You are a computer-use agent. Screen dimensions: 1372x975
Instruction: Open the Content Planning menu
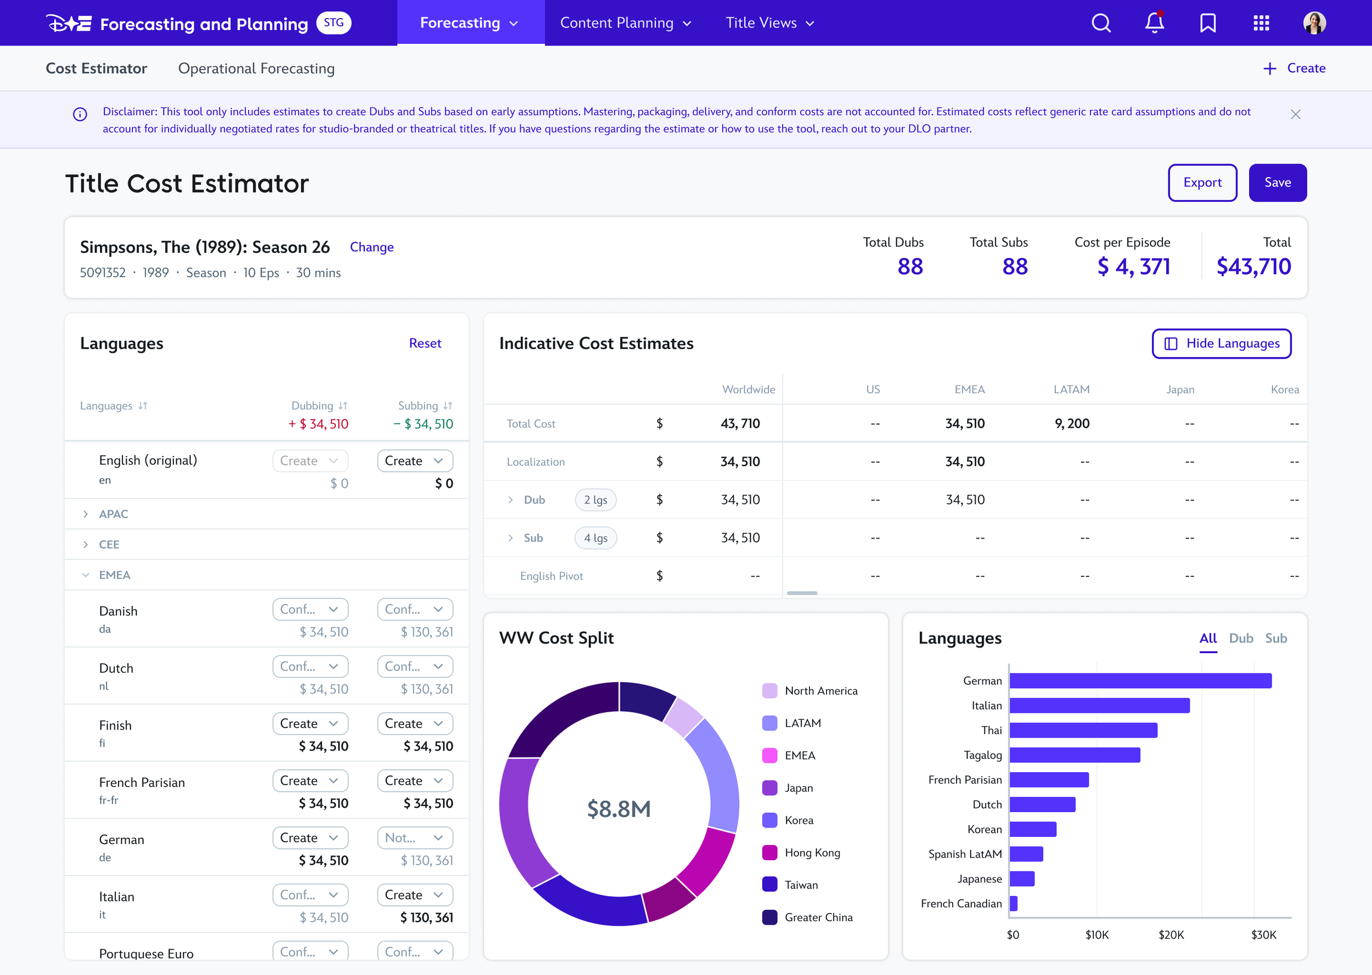tap(625, 24)
